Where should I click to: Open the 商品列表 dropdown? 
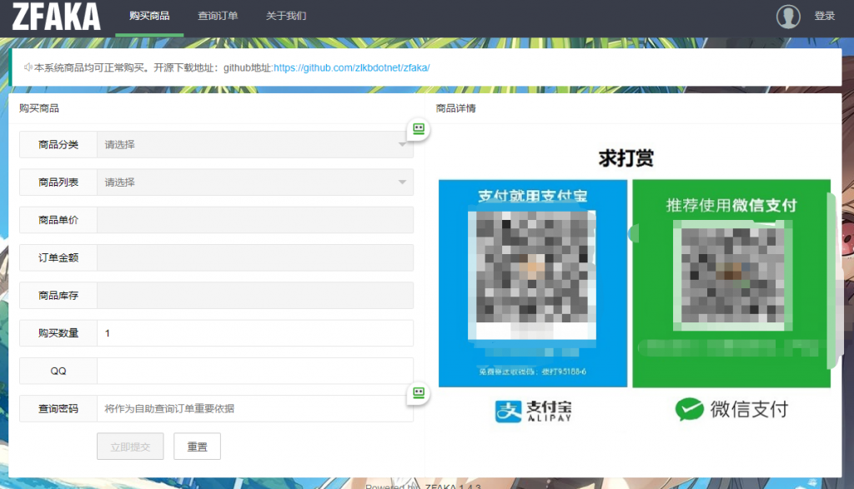(255, 182)
